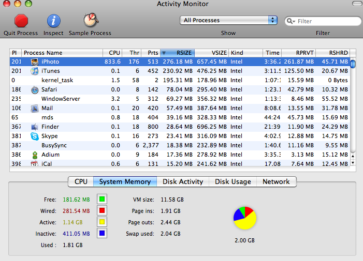Viewport: 363px width, 261px height.
Task: Click the iTunes process name
Action: (x=50, y=71)
